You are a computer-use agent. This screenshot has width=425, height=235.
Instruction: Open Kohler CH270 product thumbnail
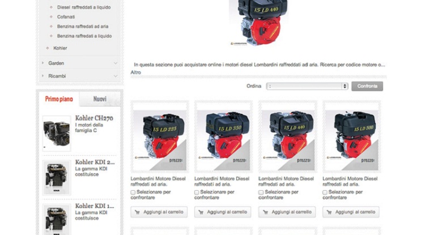click(x=56, y=133)
